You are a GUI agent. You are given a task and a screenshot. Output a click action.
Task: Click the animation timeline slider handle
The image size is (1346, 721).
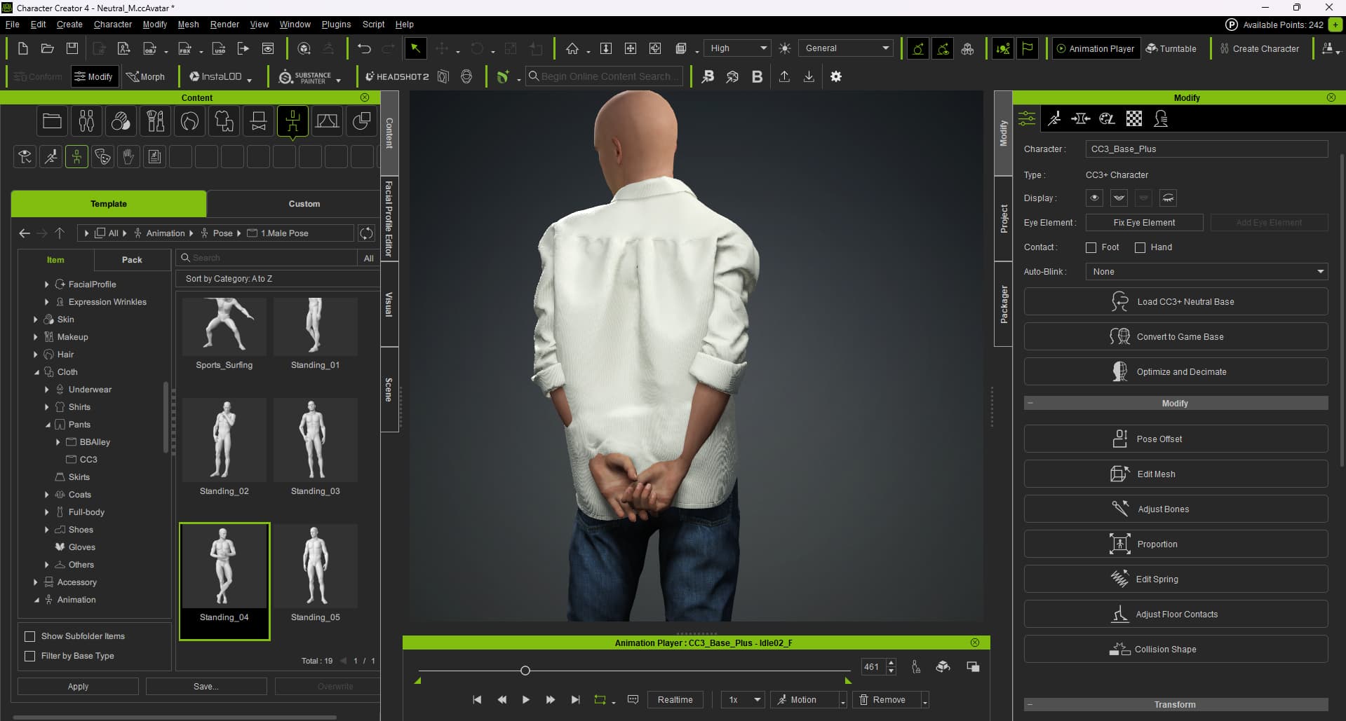525,671
